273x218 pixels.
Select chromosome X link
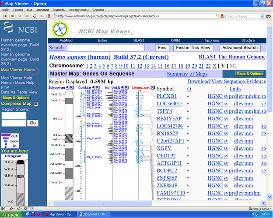214,66
